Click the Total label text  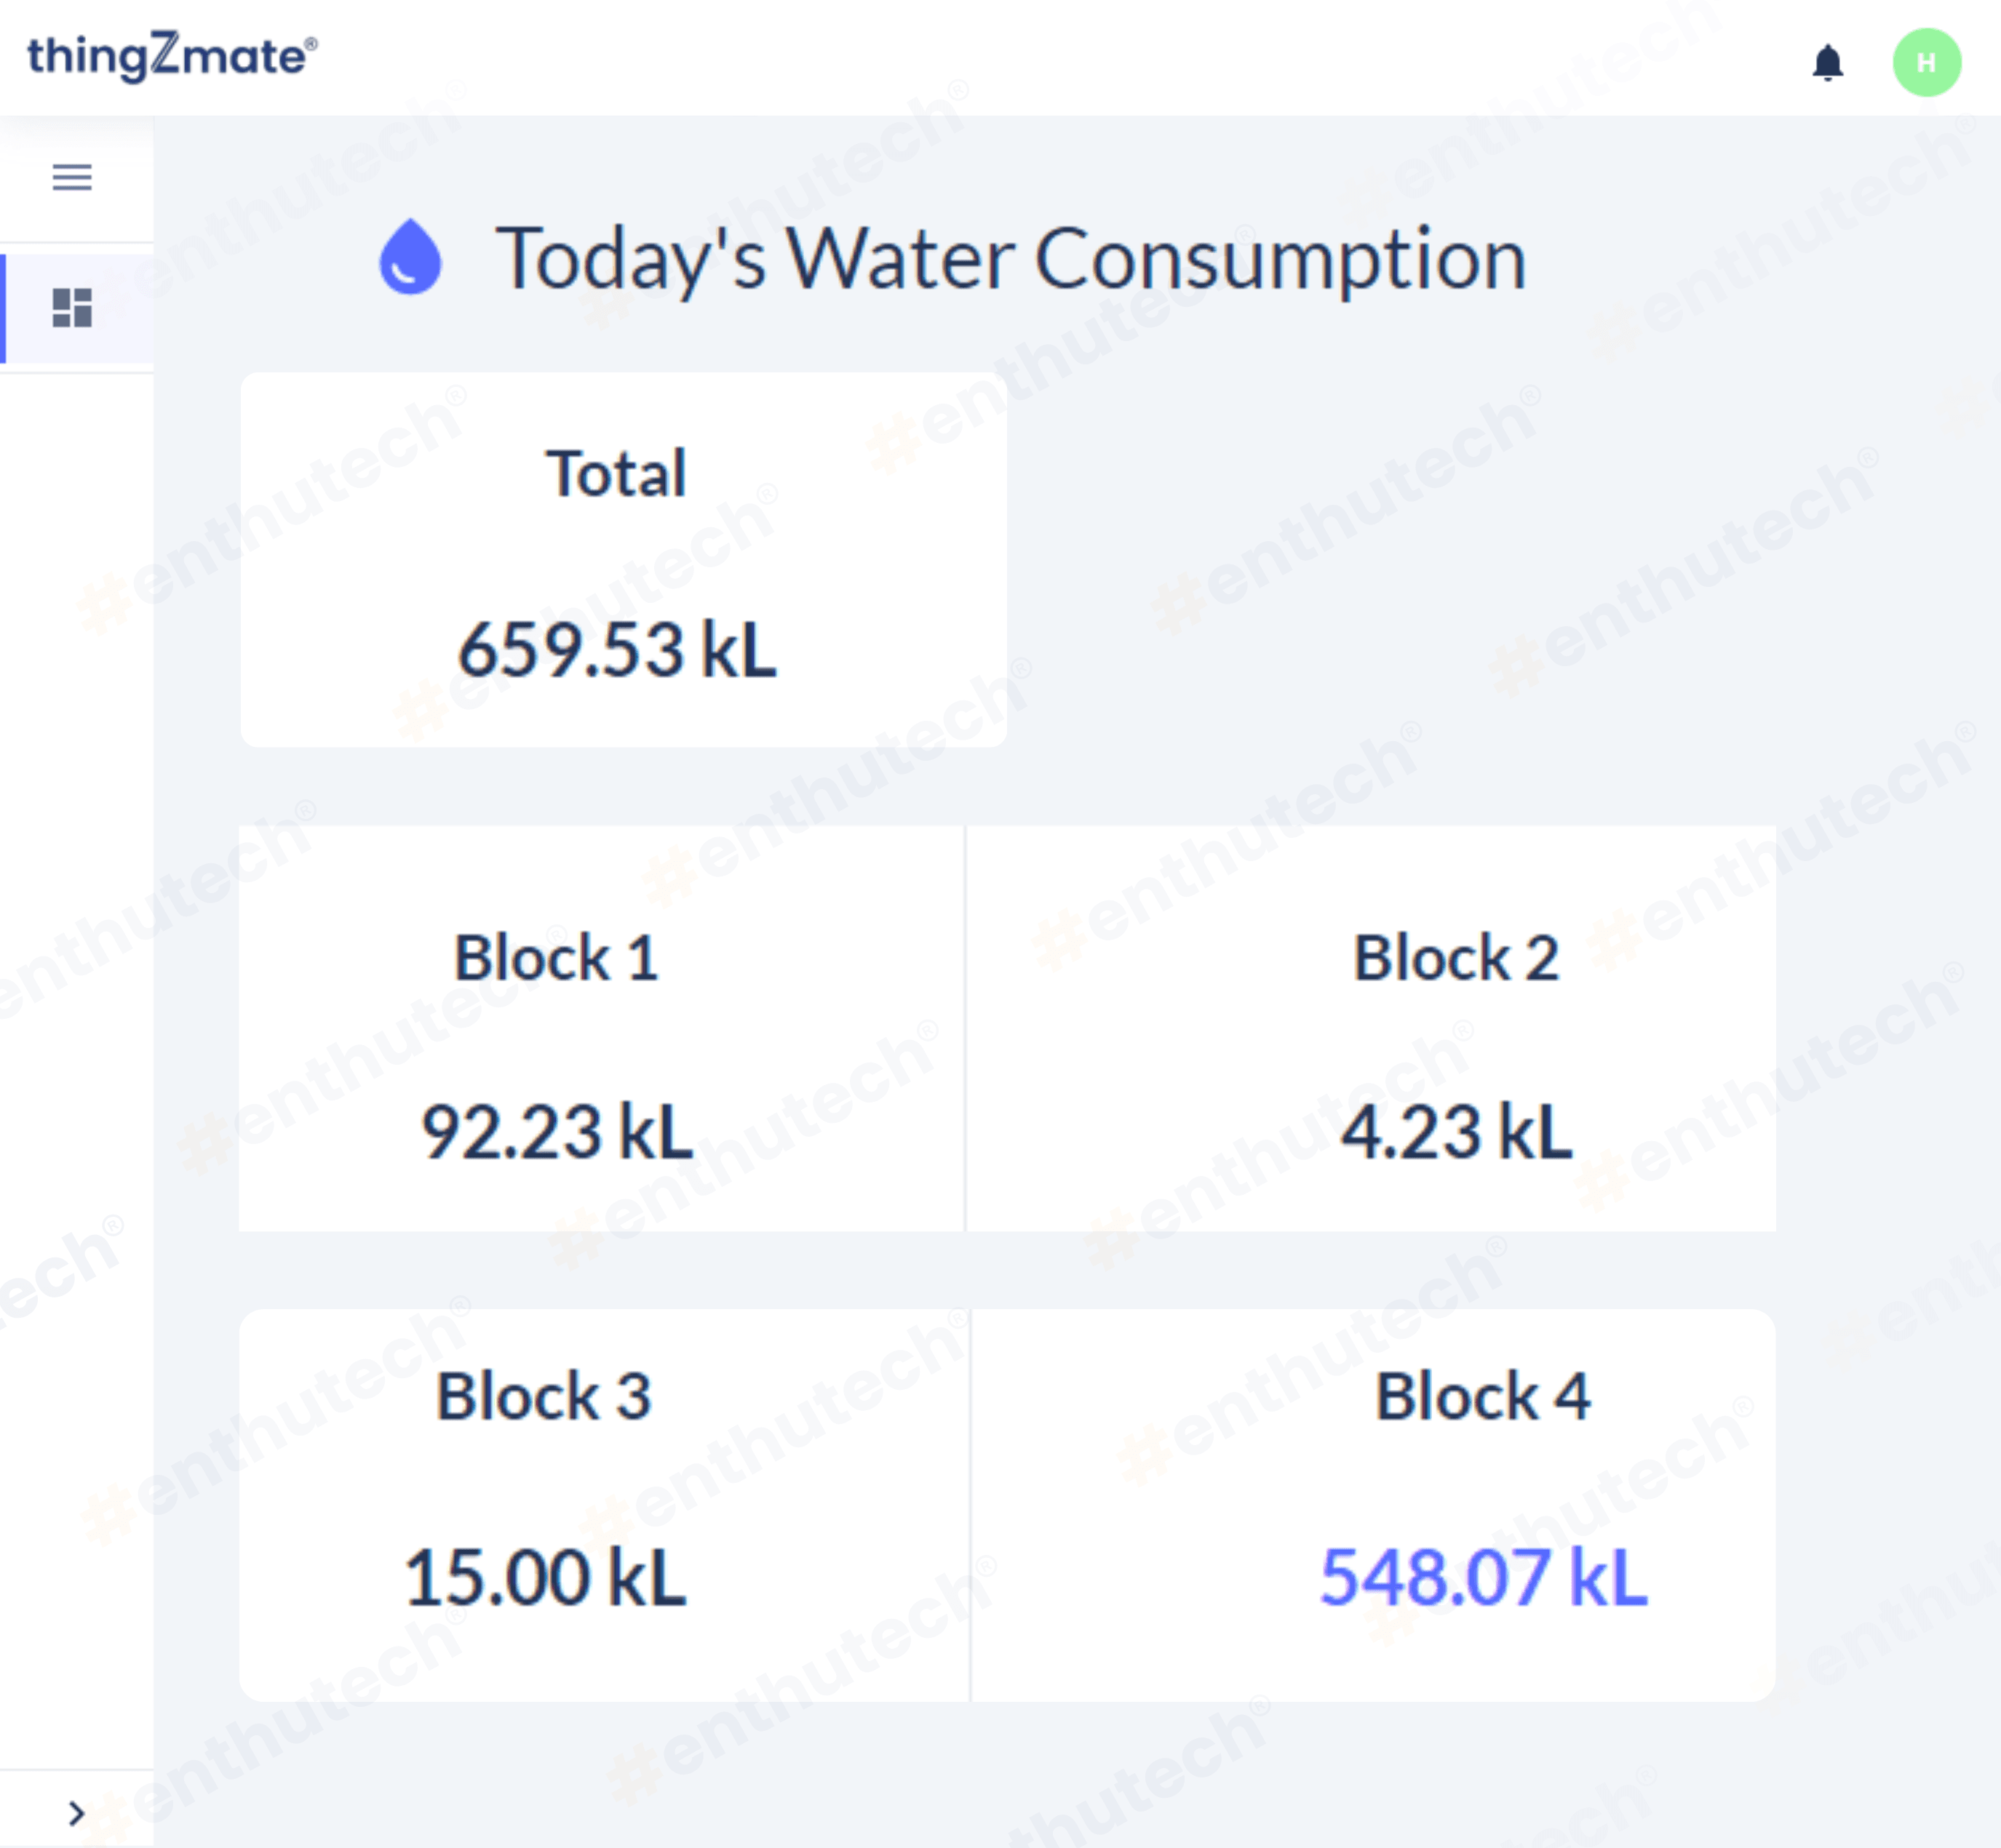coord(616,473)
